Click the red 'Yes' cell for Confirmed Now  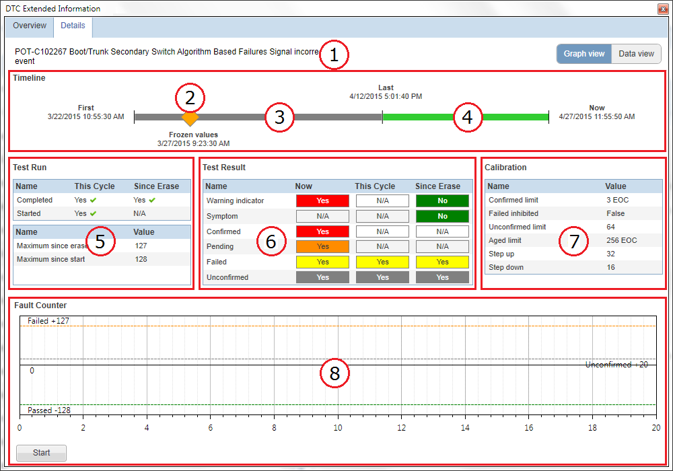(x=322, y=231)
